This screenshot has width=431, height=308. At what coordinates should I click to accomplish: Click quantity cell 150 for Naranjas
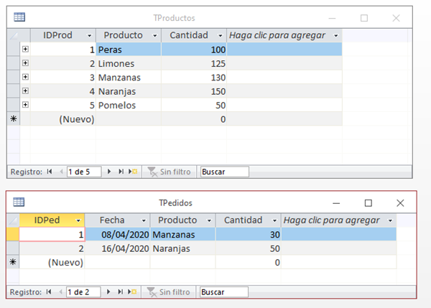pos(194,91)
